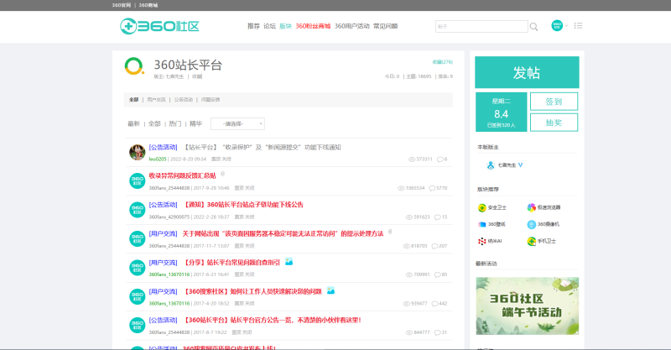671x350 pixels.
Task: Select the 用户交流 category tab
Action: coord(156,99)
